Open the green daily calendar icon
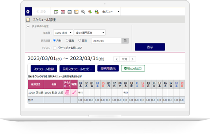 click(x=56, y=12)
